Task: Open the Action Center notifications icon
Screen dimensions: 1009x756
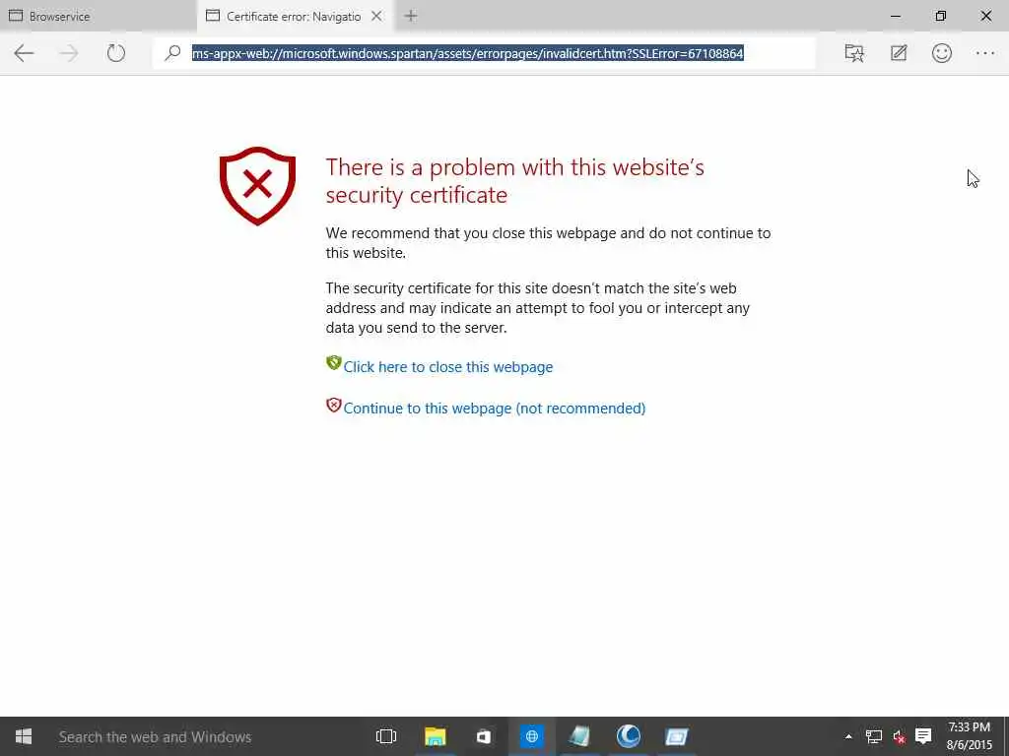Action: pos(923,736)
